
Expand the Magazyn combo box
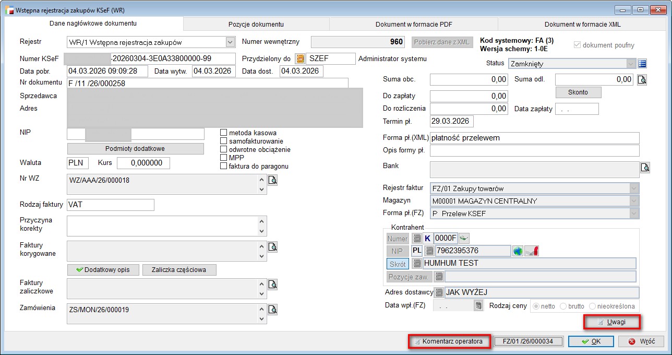634,201
